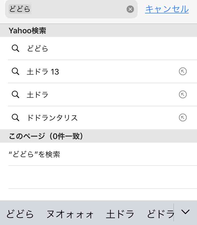Click magnifier icon beside 土ドラ 13

[x=15, y=71]
